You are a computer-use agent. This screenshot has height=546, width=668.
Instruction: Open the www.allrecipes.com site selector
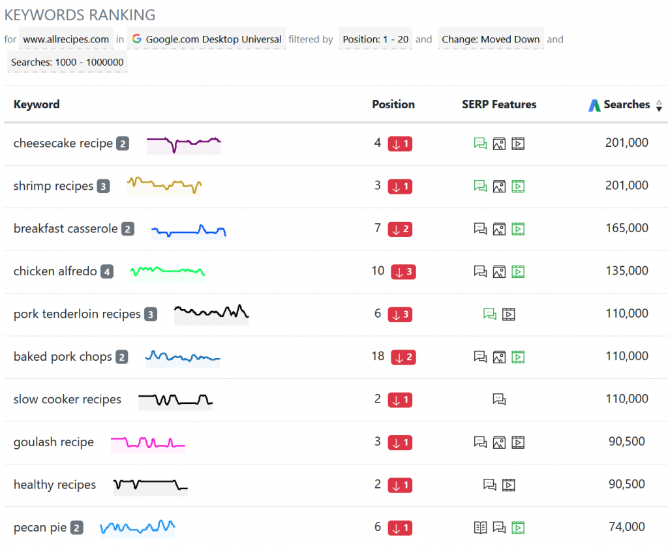pos(66,39)
